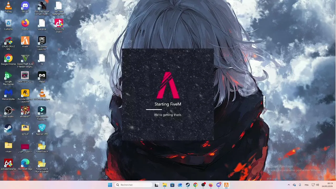
Task: Select the SETEUP folder
Action: [x=25, y=130]
